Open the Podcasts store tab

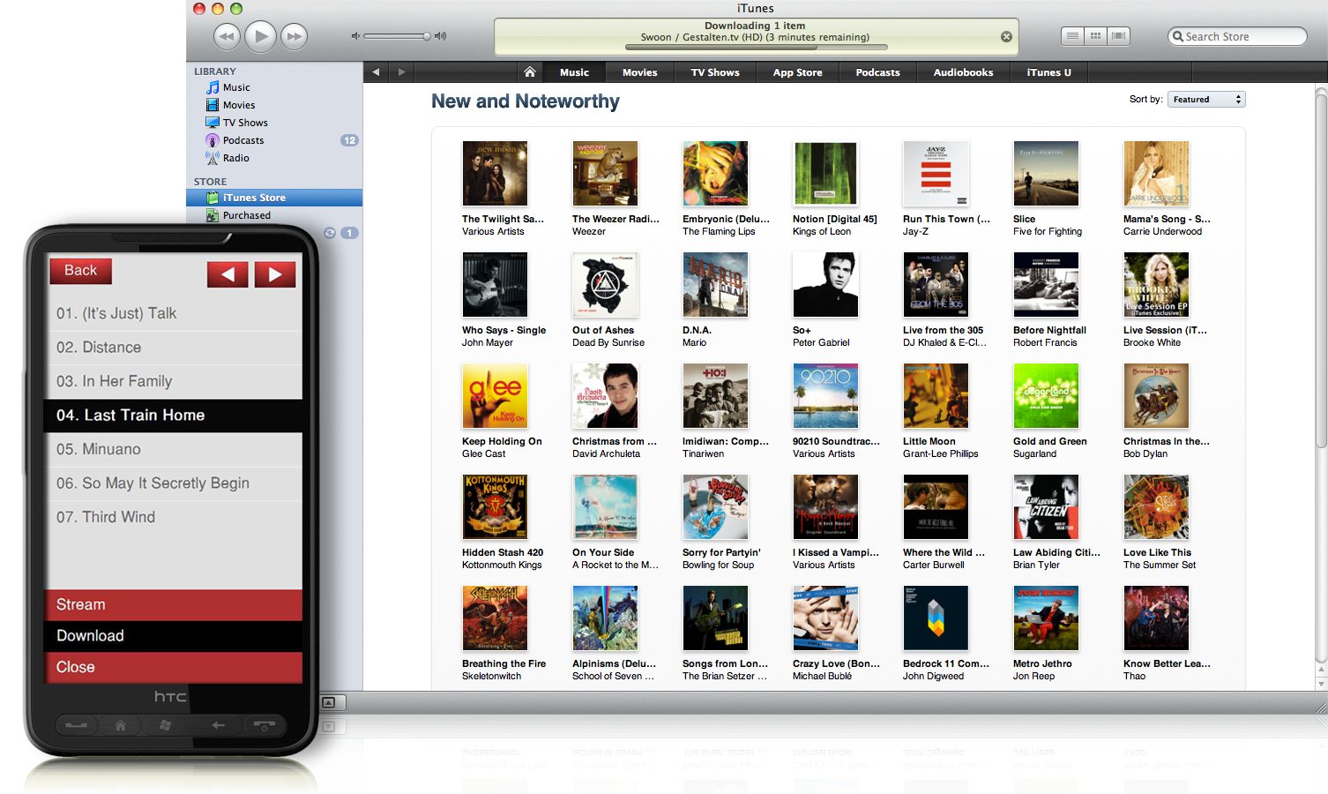point(877,72)
